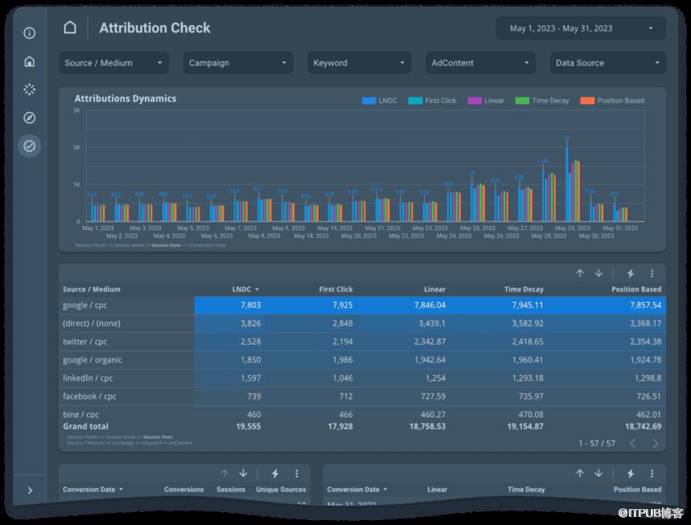Click the compass icon in the sidebar
Image resolution: width=691 pixels, height=525 pixels.
[x=30, y=118]
